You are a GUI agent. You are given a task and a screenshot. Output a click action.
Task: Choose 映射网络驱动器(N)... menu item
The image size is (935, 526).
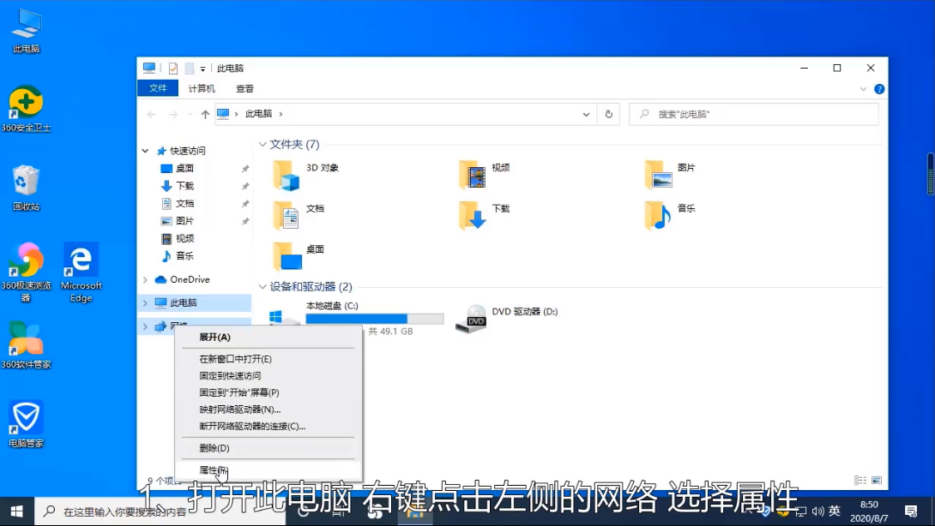[268, 409]
